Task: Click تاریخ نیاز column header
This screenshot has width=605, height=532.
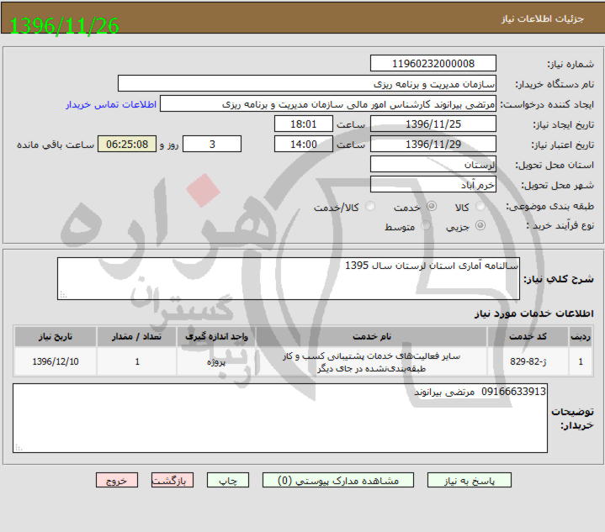Action: pos(56,336)
